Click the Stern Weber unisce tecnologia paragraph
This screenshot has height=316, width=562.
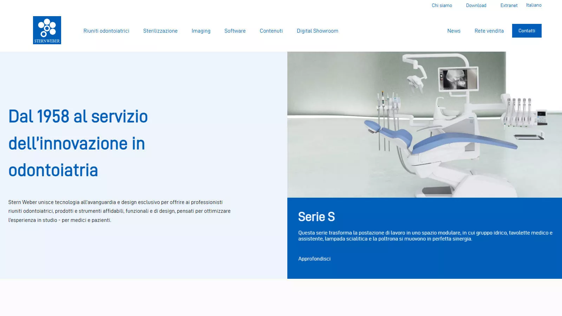(119, 211)
